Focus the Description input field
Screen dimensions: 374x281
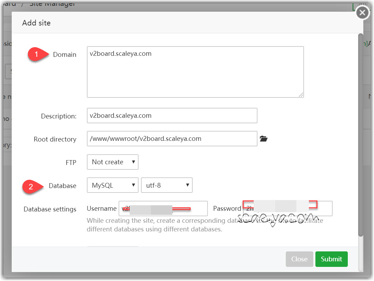[172, 116]
